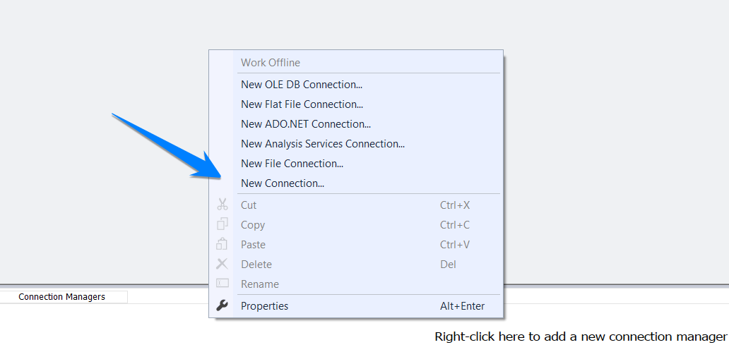Click the Properties wrench icon
Image resolution: width=729 pixels, height=364 pixels.
pyautogui.click(x=222, y=306)
